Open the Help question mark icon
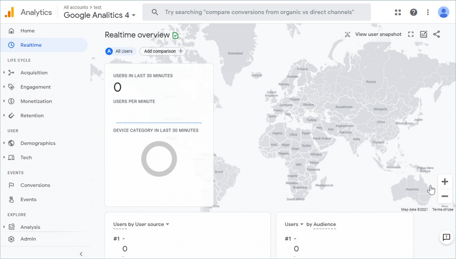 point(414,12)
